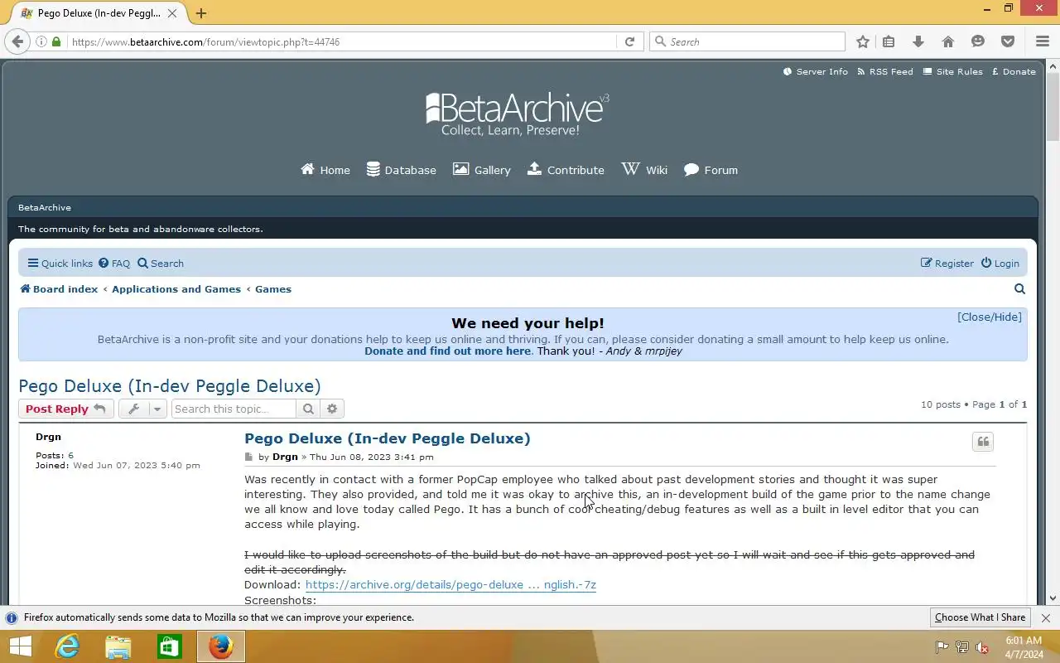Click the post title 'Pego Deluxe (In-dev Peggle Deluxe)'
This screenshot has width=1060, height=663.
387,438
